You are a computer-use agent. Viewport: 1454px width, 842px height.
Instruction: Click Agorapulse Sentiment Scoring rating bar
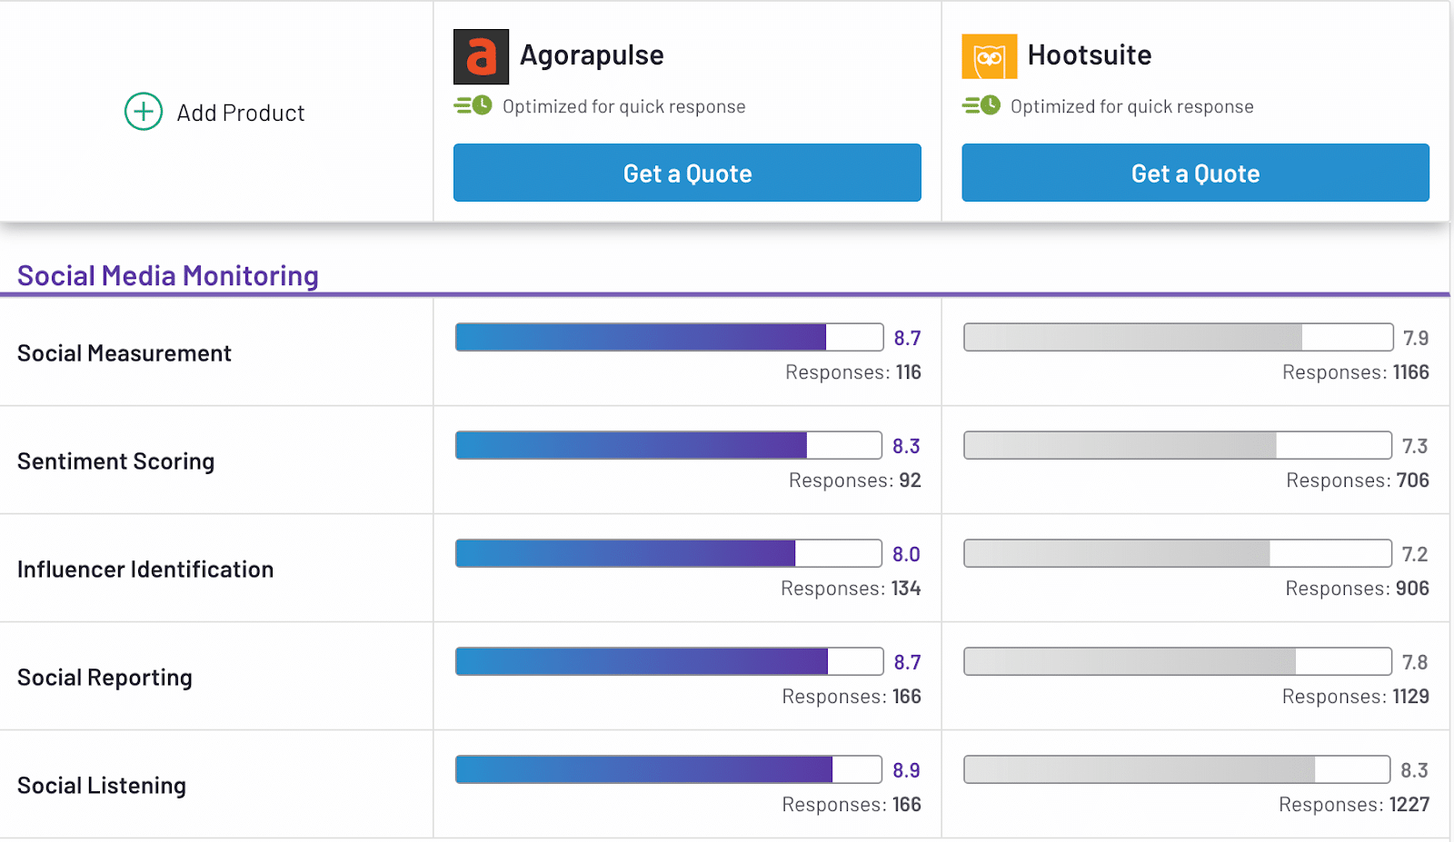668,445
